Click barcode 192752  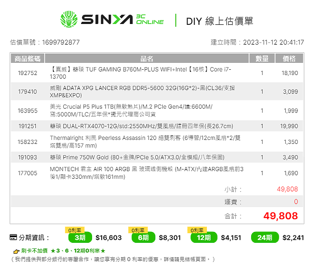click(x=27, y=73)
